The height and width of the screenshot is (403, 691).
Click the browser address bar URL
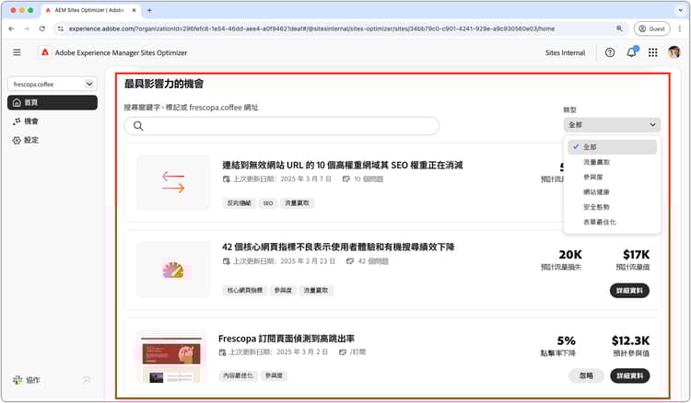pyautogui.click(x=311, y=29)
